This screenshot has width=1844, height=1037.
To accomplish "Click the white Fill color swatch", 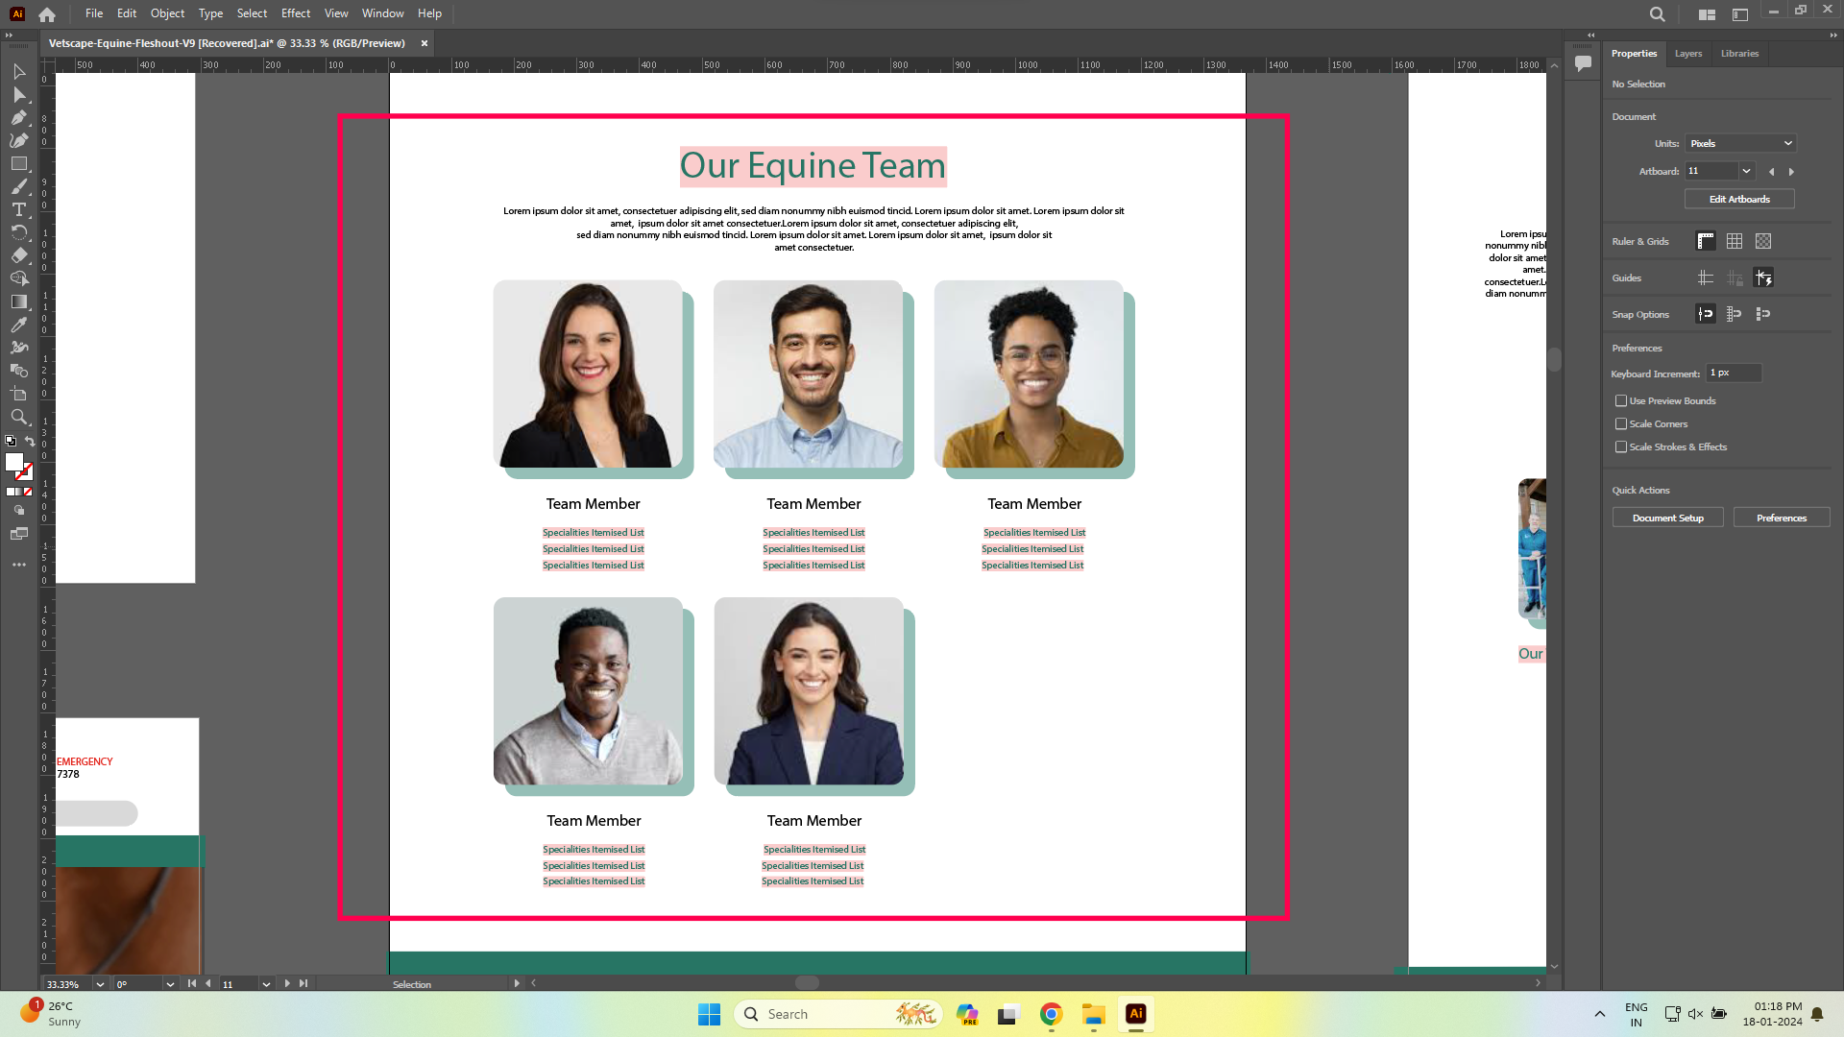I will point(13,462).
